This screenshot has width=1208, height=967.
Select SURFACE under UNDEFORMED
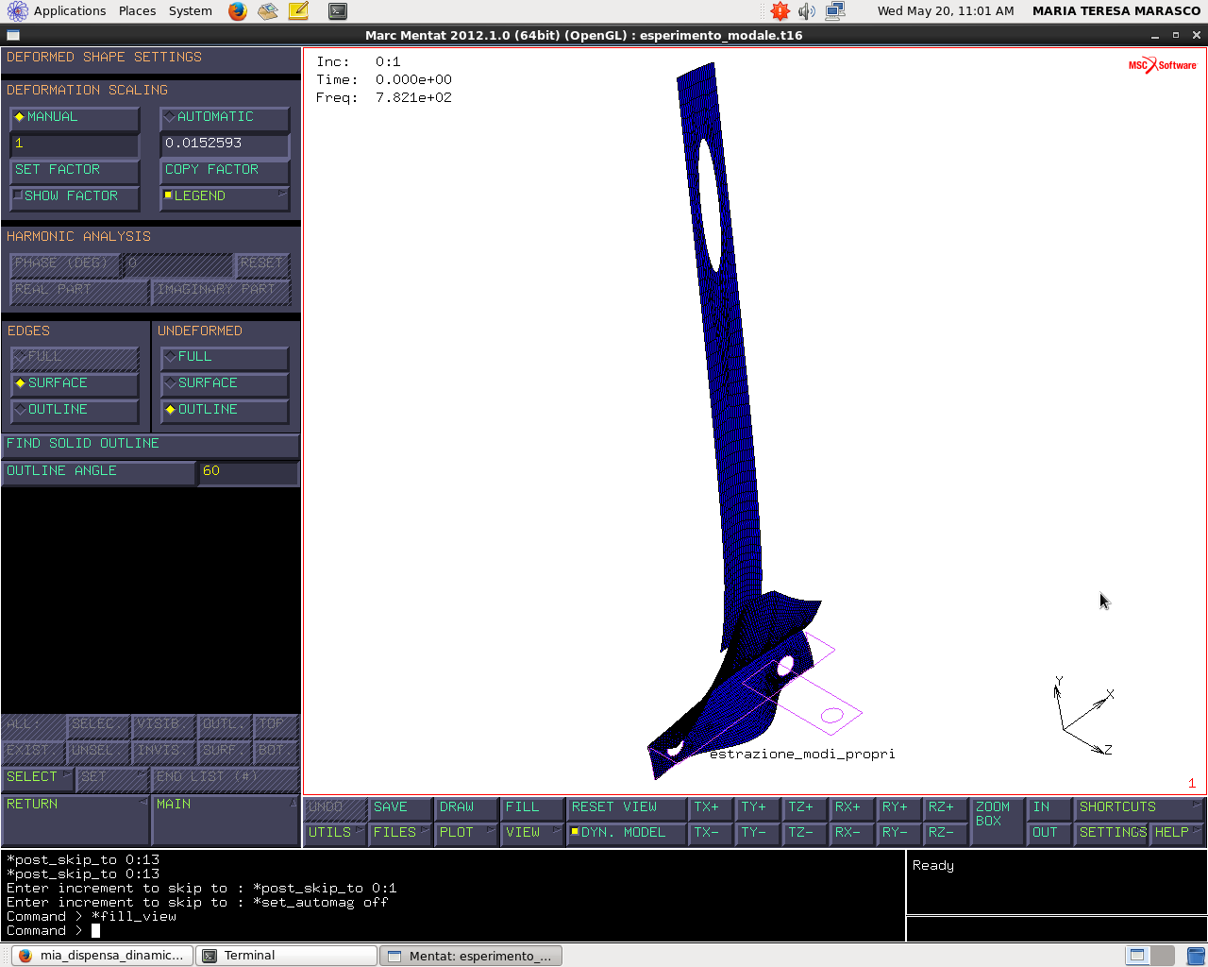point(224,383)
